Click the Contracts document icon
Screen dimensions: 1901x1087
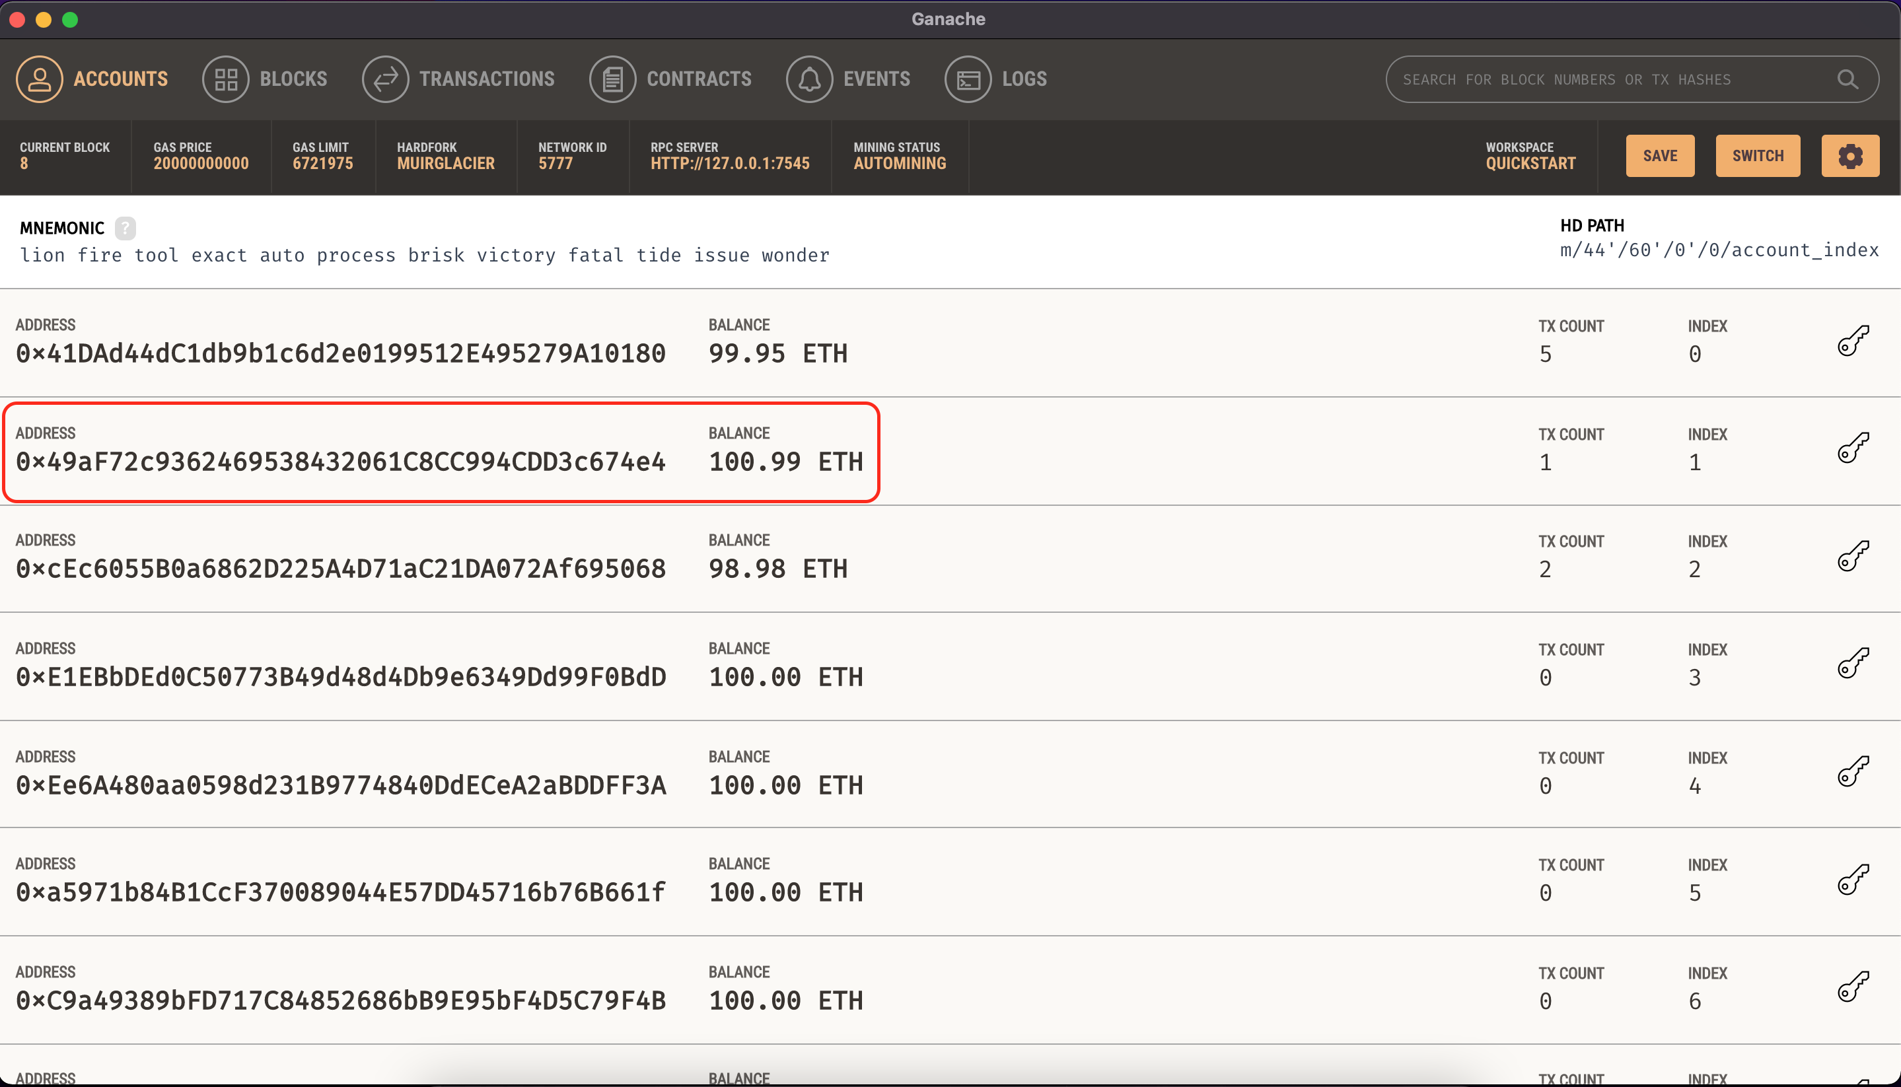(612, 79)
